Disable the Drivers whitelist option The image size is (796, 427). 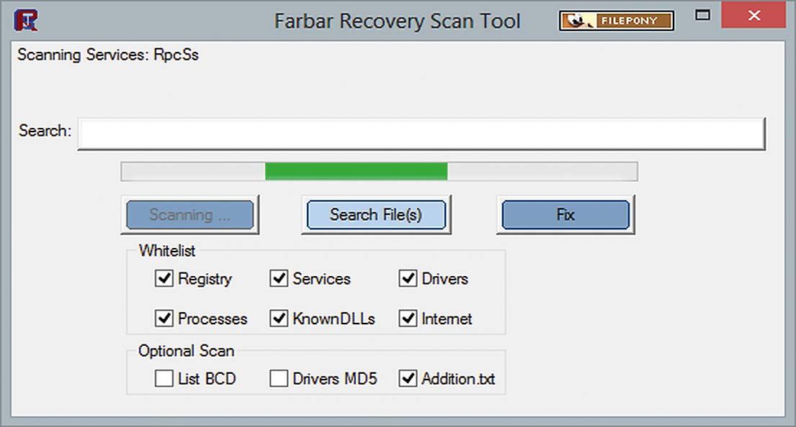(408, 279)
